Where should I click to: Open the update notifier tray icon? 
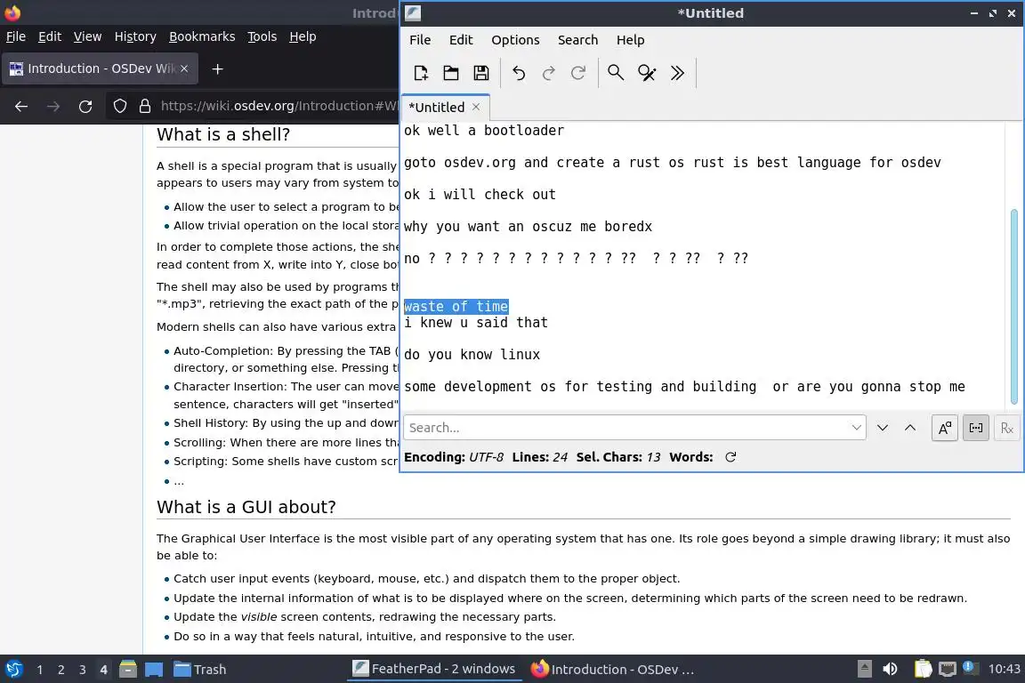click(x=971, y=669)
